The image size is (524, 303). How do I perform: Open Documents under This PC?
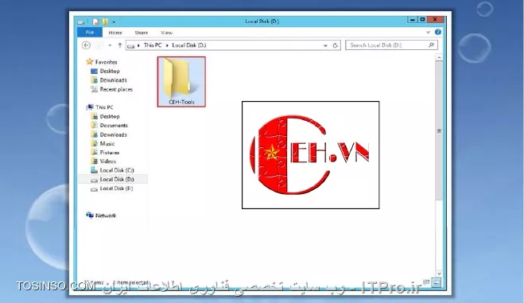pyautogui.click(x=114, y=126)
